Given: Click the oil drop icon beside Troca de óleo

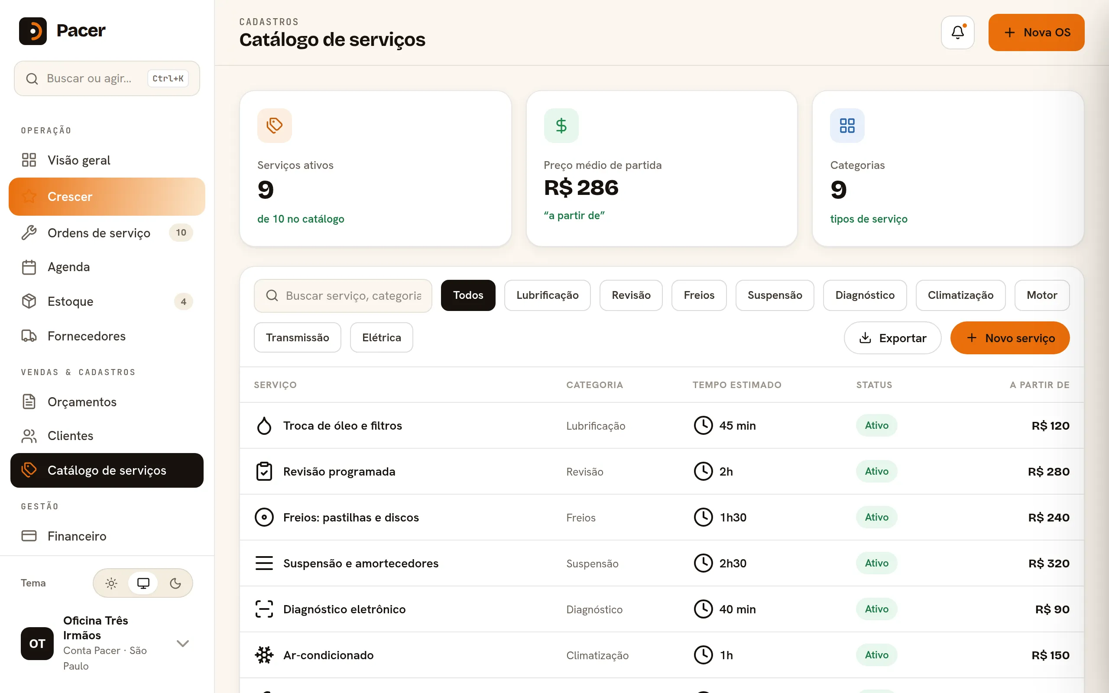Looking at the screenshot, I should coord(264,425).
